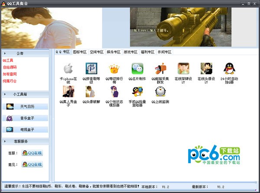The height and width of the screenshot is (193, 260).
Task: Click the music note icon beside 音乐盒子
Action: 10,118
